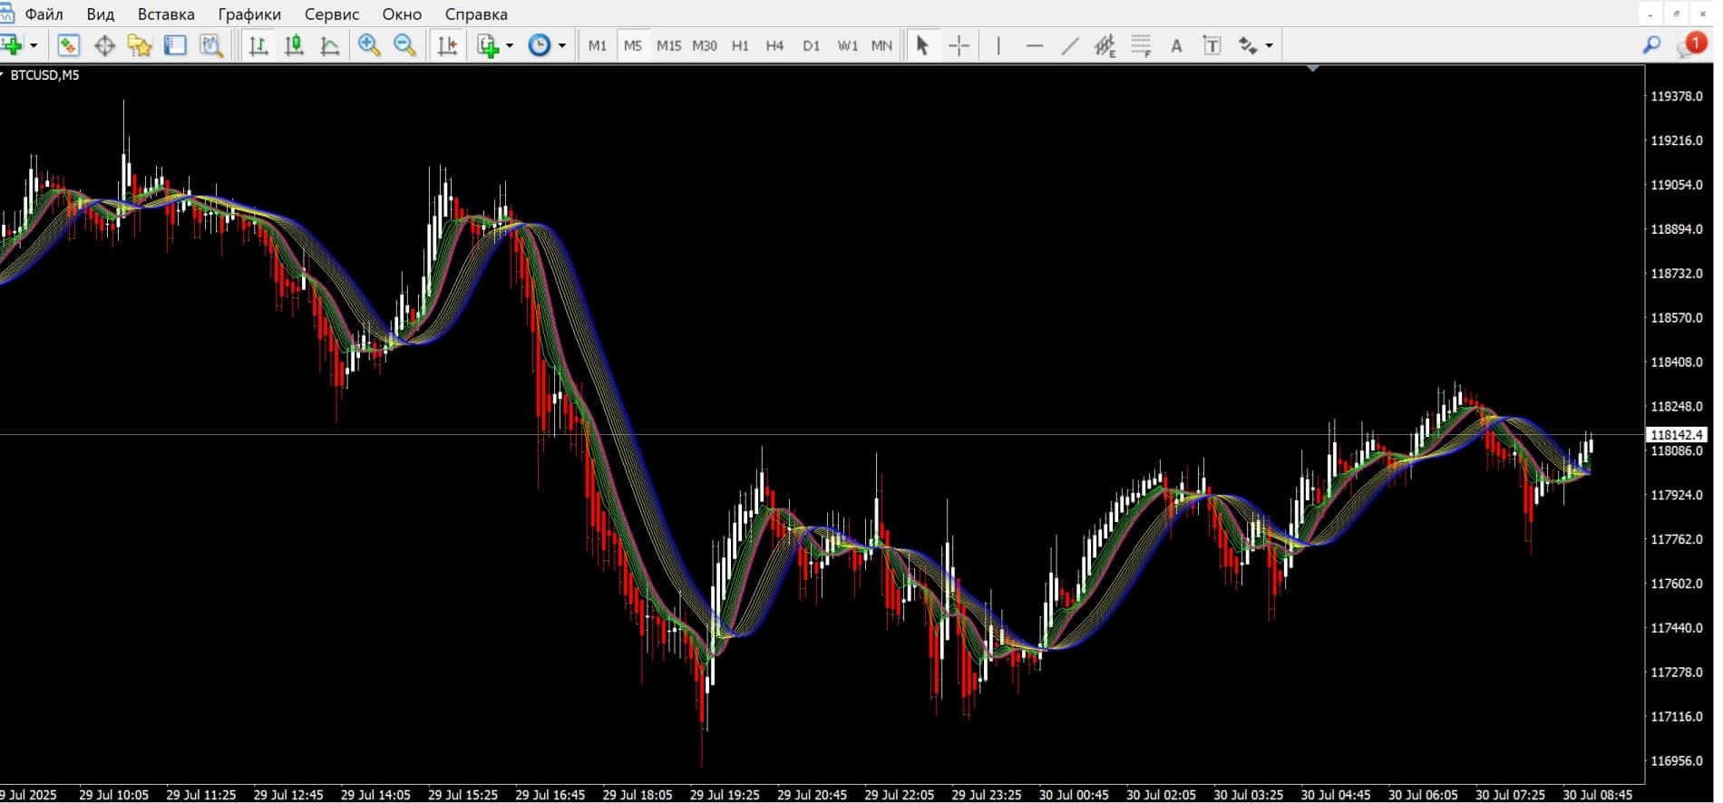
Task: Select the Fibonacci retracement tool
Action: 1141,45
